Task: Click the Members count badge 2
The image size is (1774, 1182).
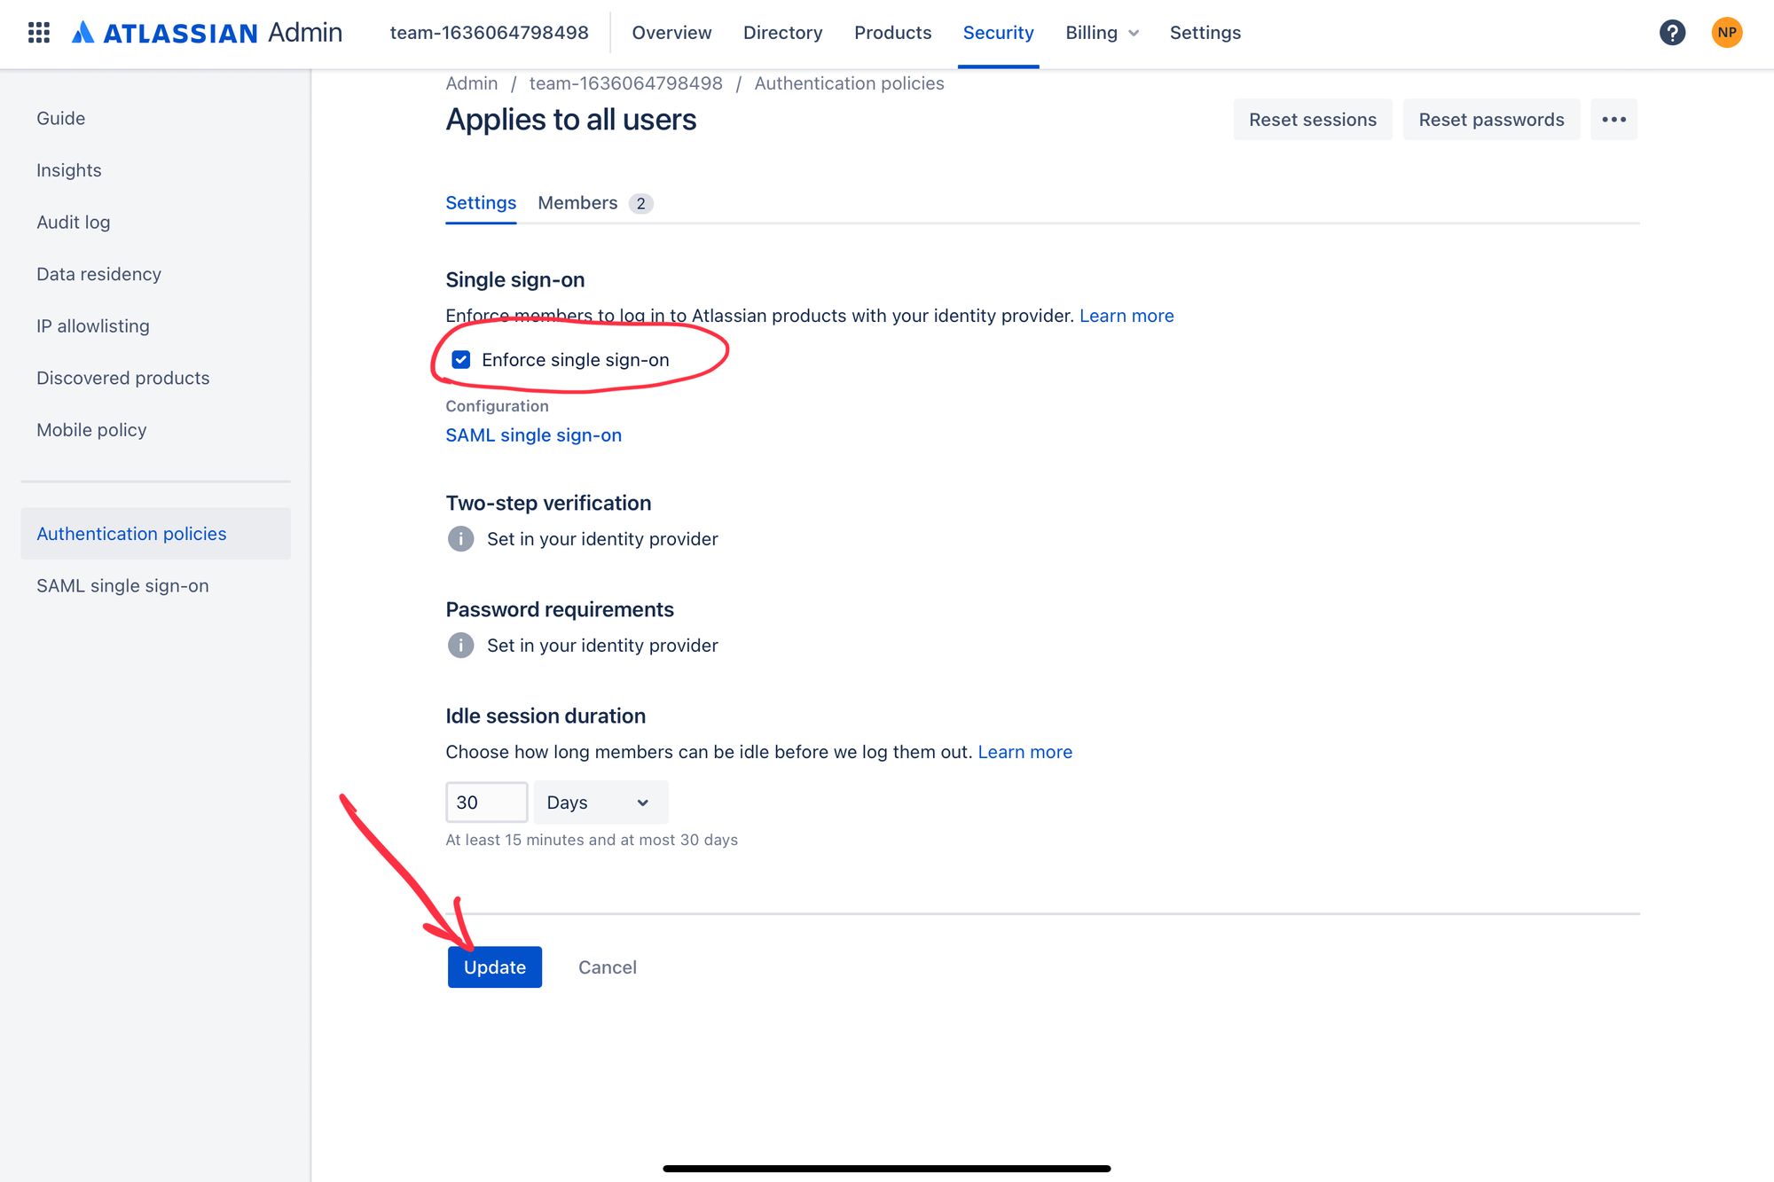Action: pos(640,204)
